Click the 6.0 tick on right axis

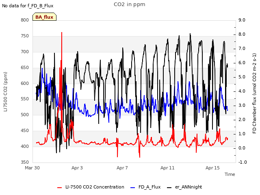(x=242, y=63)
